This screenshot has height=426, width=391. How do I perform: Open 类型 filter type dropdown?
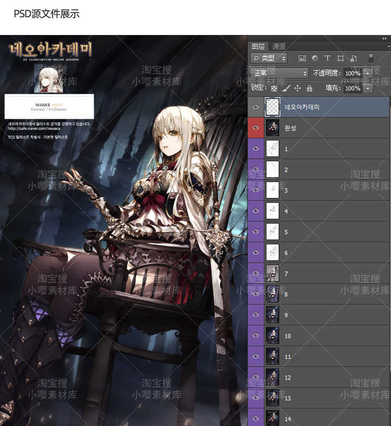click(x=269, y=58)
